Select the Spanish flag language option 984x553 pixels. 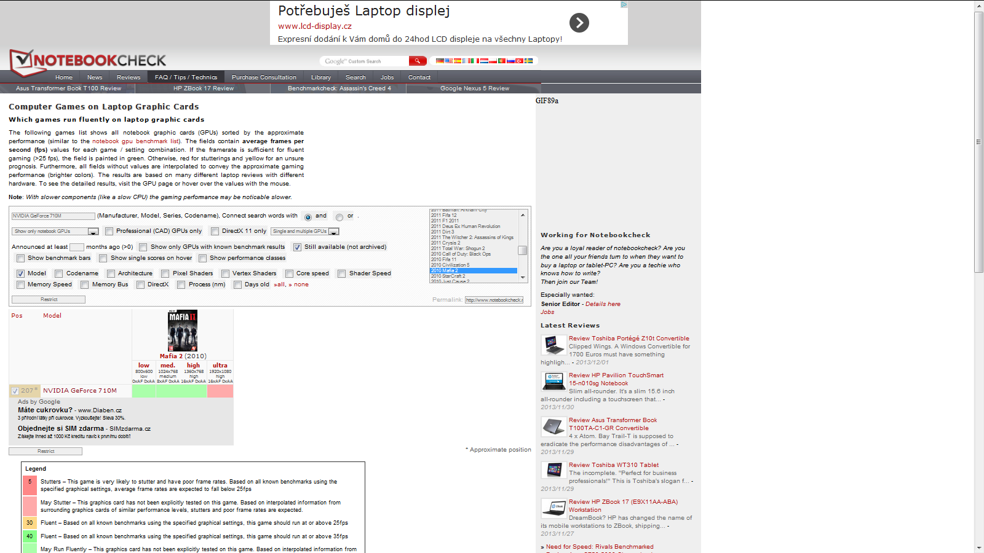point(458,61)
